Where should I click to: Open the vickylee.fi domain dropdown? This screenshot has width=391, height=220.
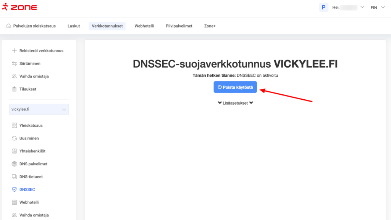click(x=39, y=109)
